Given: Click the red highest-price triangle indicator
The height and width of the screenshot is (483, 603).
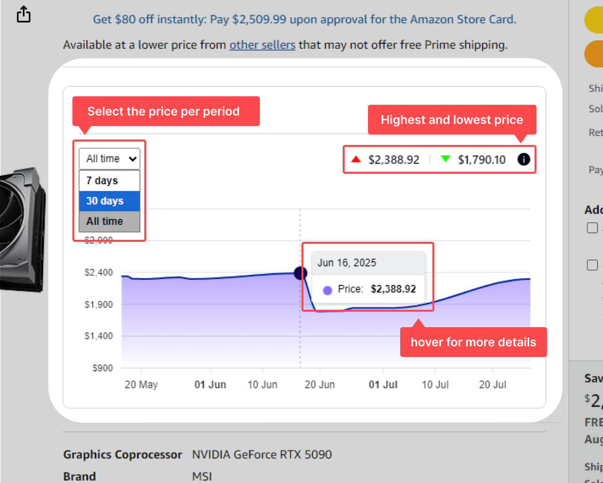Looking at the screenshot, I should coord(356,159).
